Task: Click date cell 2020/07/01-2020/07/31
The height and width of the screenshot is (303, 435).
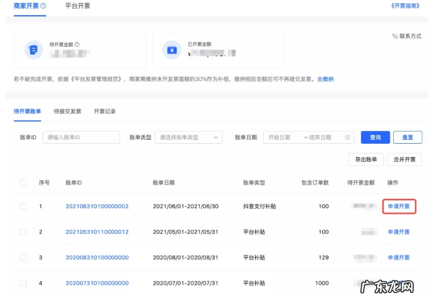Action: pyautogui.click(x=186, y=283)
